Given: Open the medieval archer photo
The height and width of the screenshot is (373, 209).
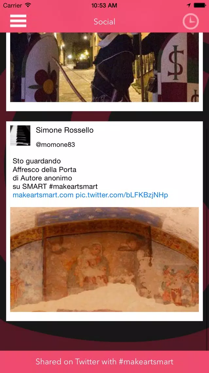Looking at the screenshot, I should click(105, 67).
